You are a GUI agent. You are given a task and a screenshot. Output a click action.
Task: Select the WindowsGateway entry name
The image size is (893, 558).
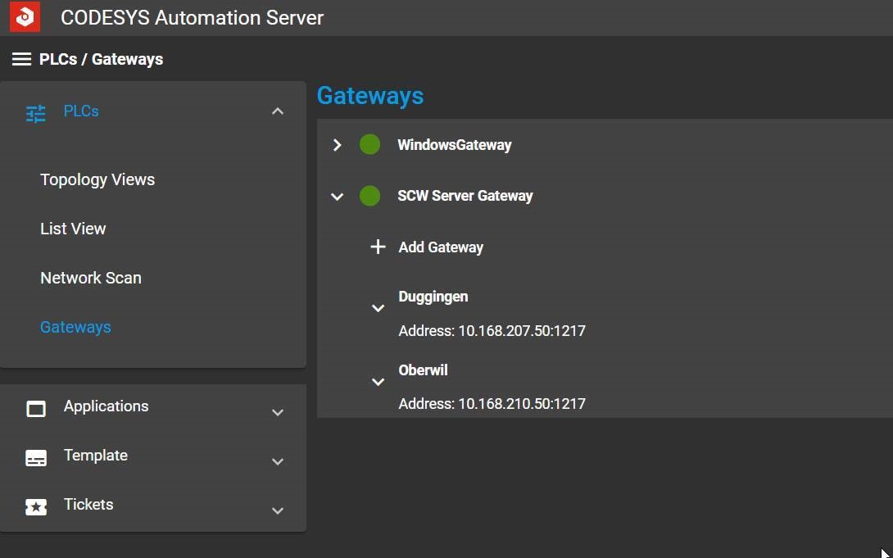455,145
